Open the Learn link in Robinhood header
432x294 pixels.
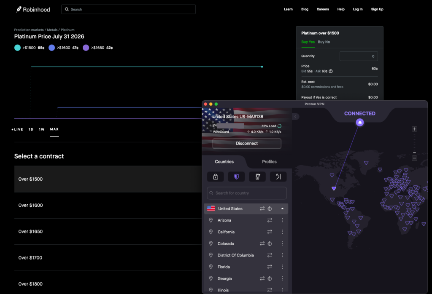[x=288, y=9]
